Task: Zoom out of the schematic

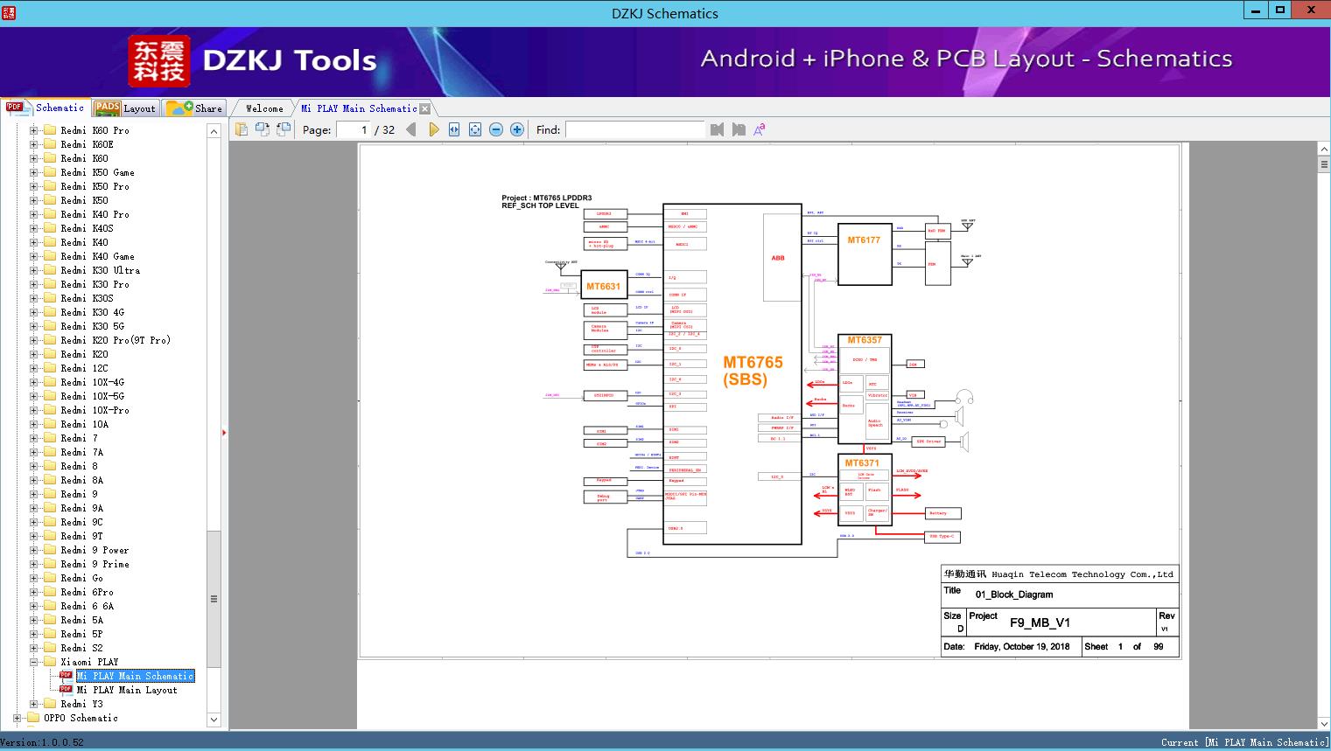Action: [x=496, y=129]
